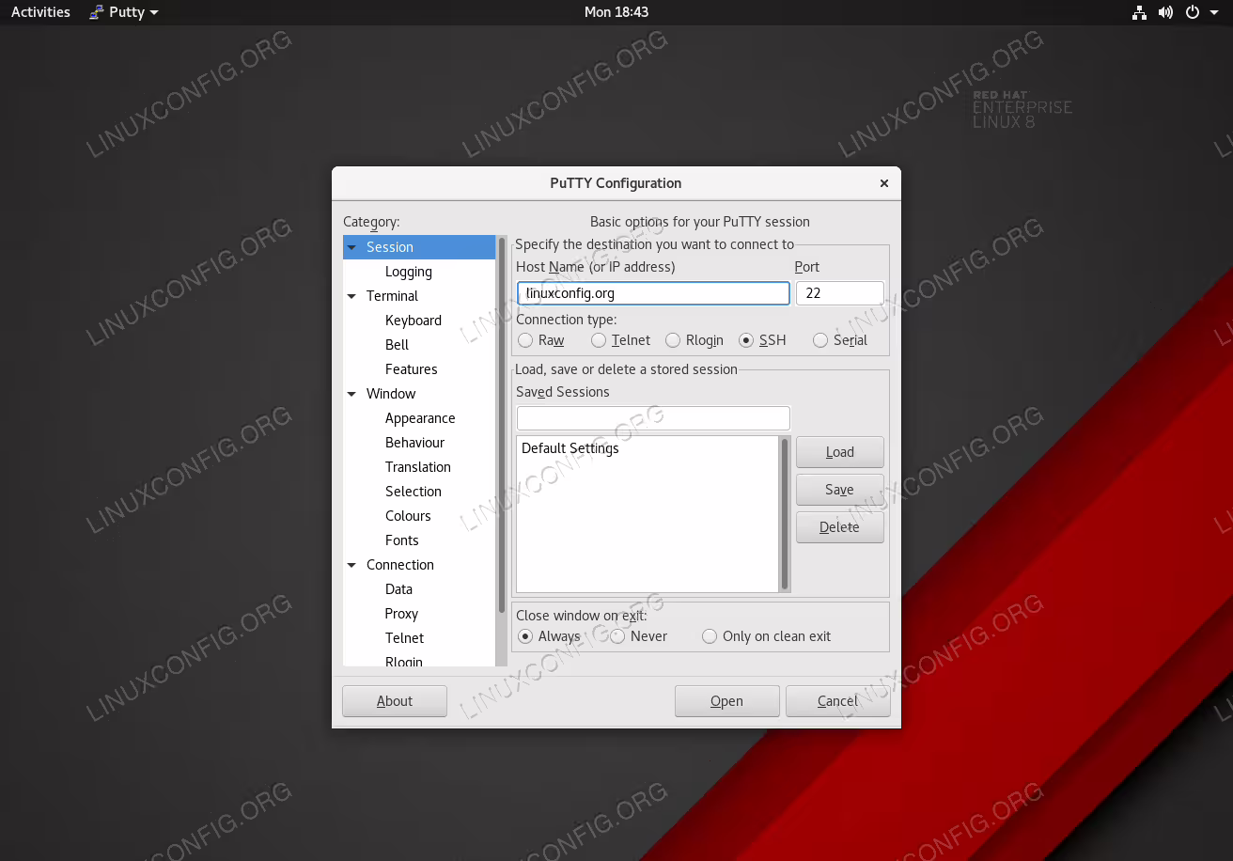Open the Features settings category
This screenshot has height=861, width=1233.
(x=412, y=369)
